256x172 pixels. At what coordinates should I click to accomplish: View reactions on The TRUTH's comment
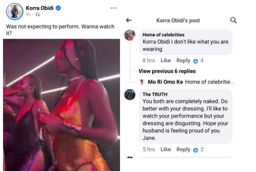[x=198, y=150]
